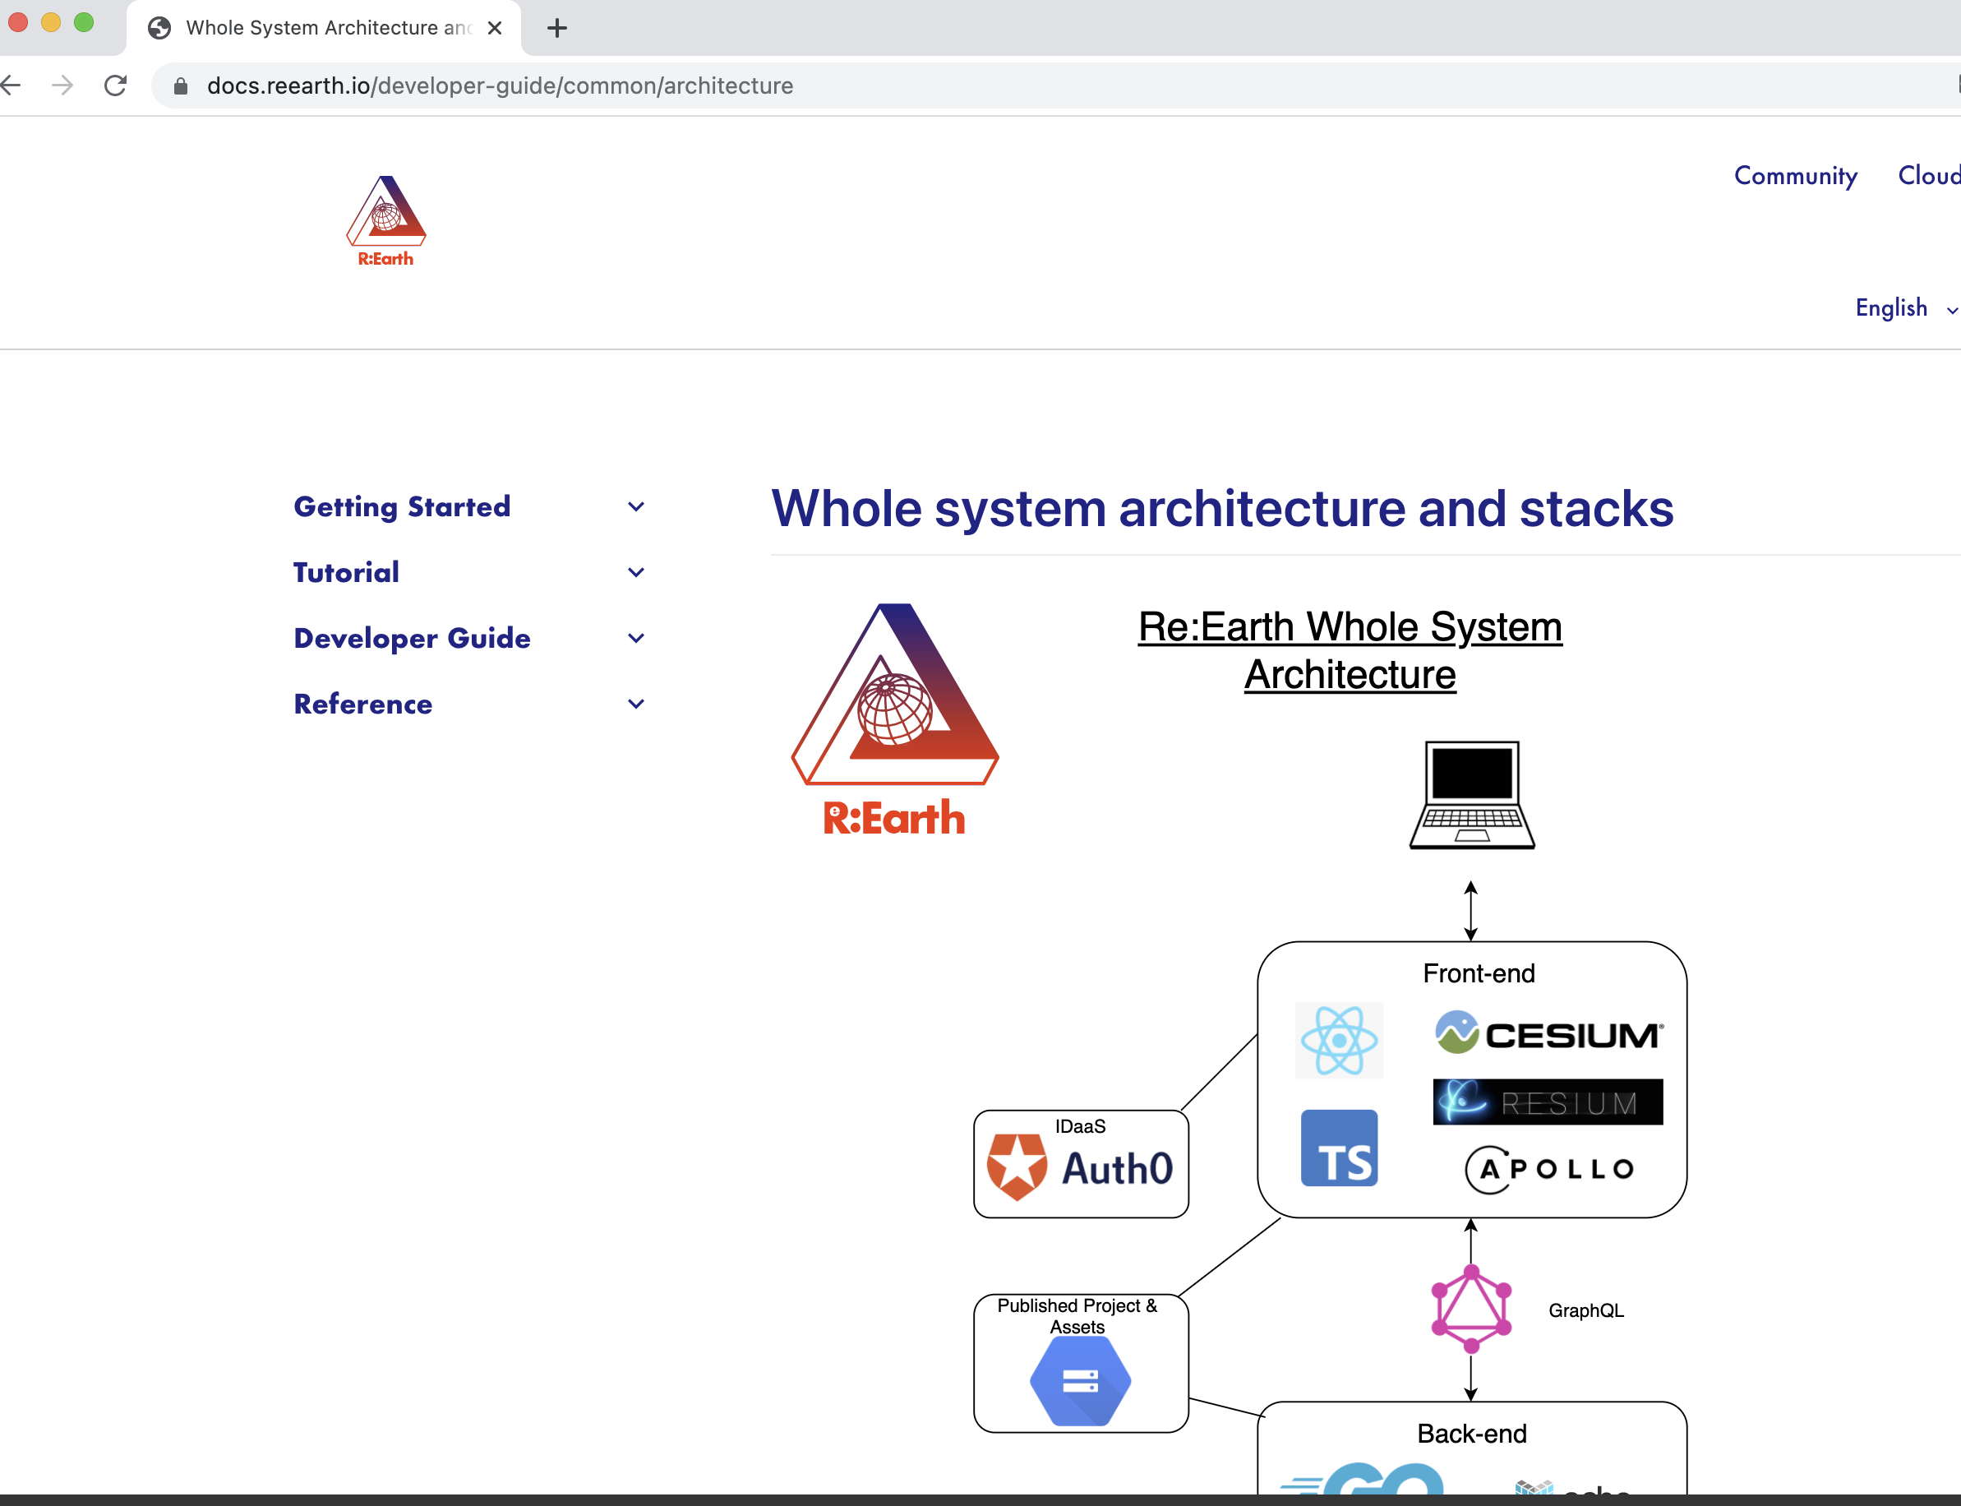This screenshot has width=1961, height=1506.
Task: Click the pink GraphQL logo
Action: pyautogui.click(x=1471, y=1309)
